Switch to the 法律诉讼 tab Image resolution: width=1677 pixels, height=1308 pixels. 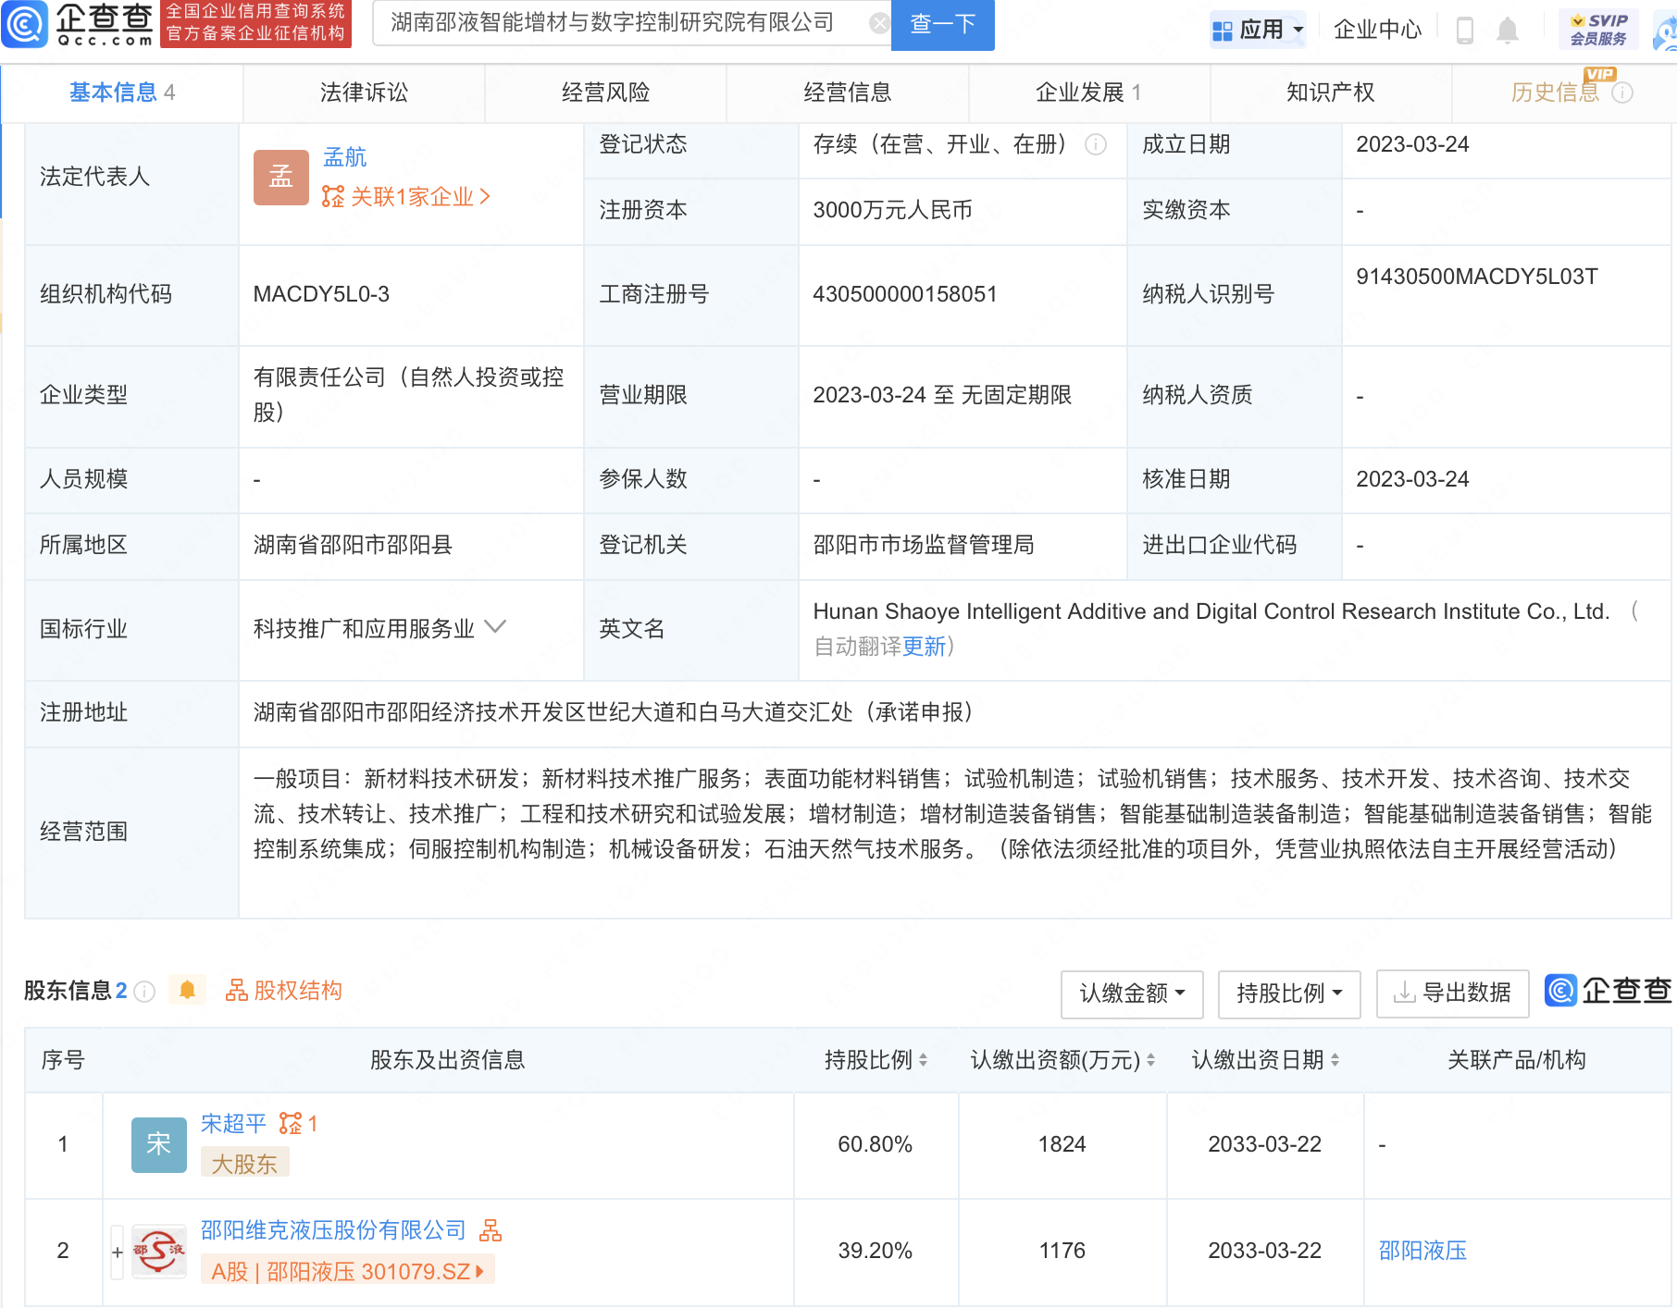point(364,93)
